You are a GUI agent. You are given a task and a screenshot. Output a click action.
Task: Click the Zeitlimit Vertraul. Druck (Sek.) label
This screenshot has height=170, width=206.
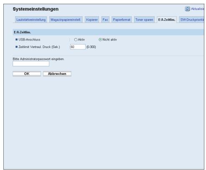pos(39,47)
